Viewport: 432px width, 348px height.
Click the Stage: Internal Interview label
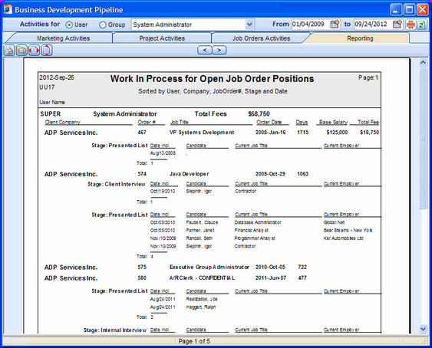(115, 330)
